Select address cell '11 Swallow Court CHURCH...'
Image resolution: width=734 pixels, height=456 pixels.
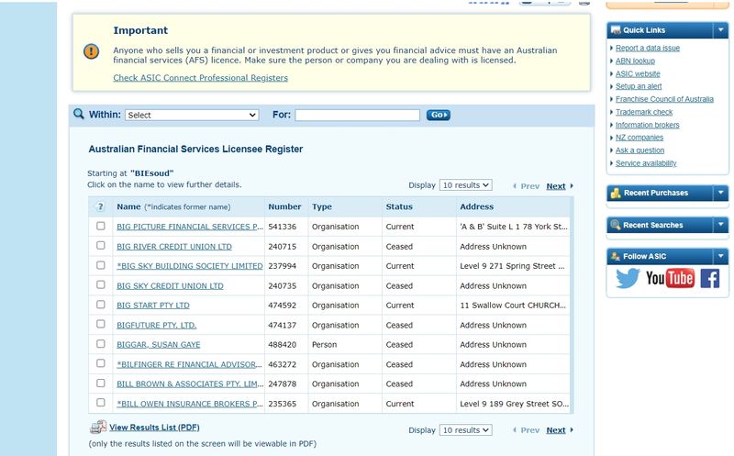513,306
